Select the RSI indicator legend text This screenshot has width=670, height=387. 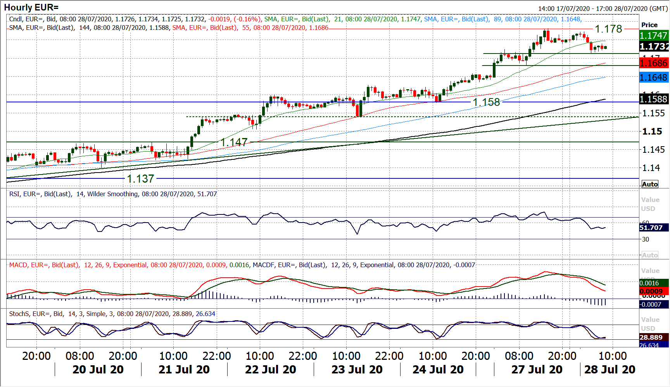[113, 194]
